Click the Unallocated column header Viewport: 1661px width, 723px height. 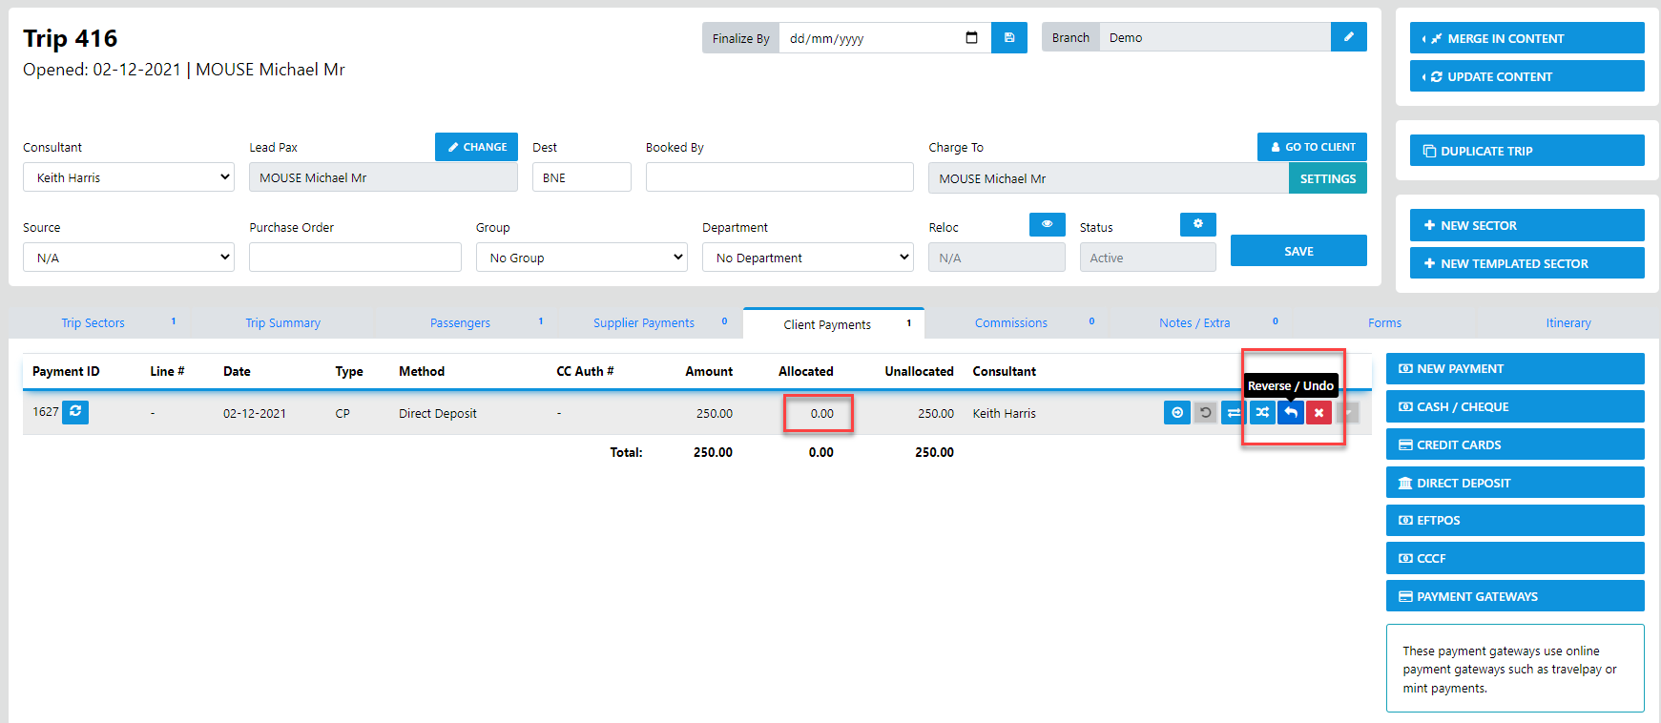919,371
